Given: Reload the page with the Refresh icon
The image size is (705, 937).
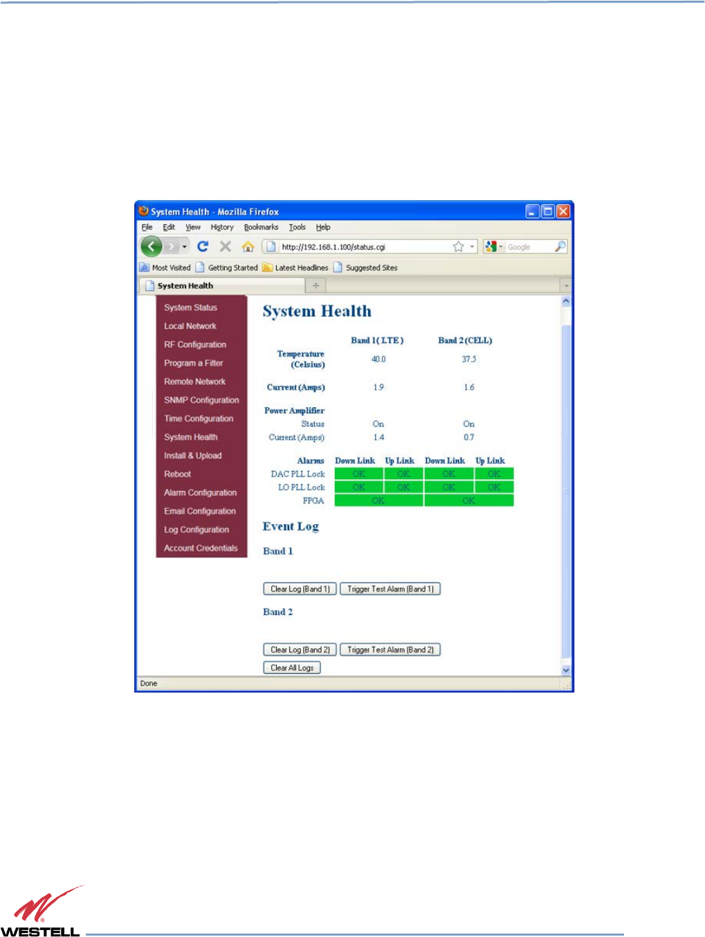Looking at the screenshot, I should point(203,247).
